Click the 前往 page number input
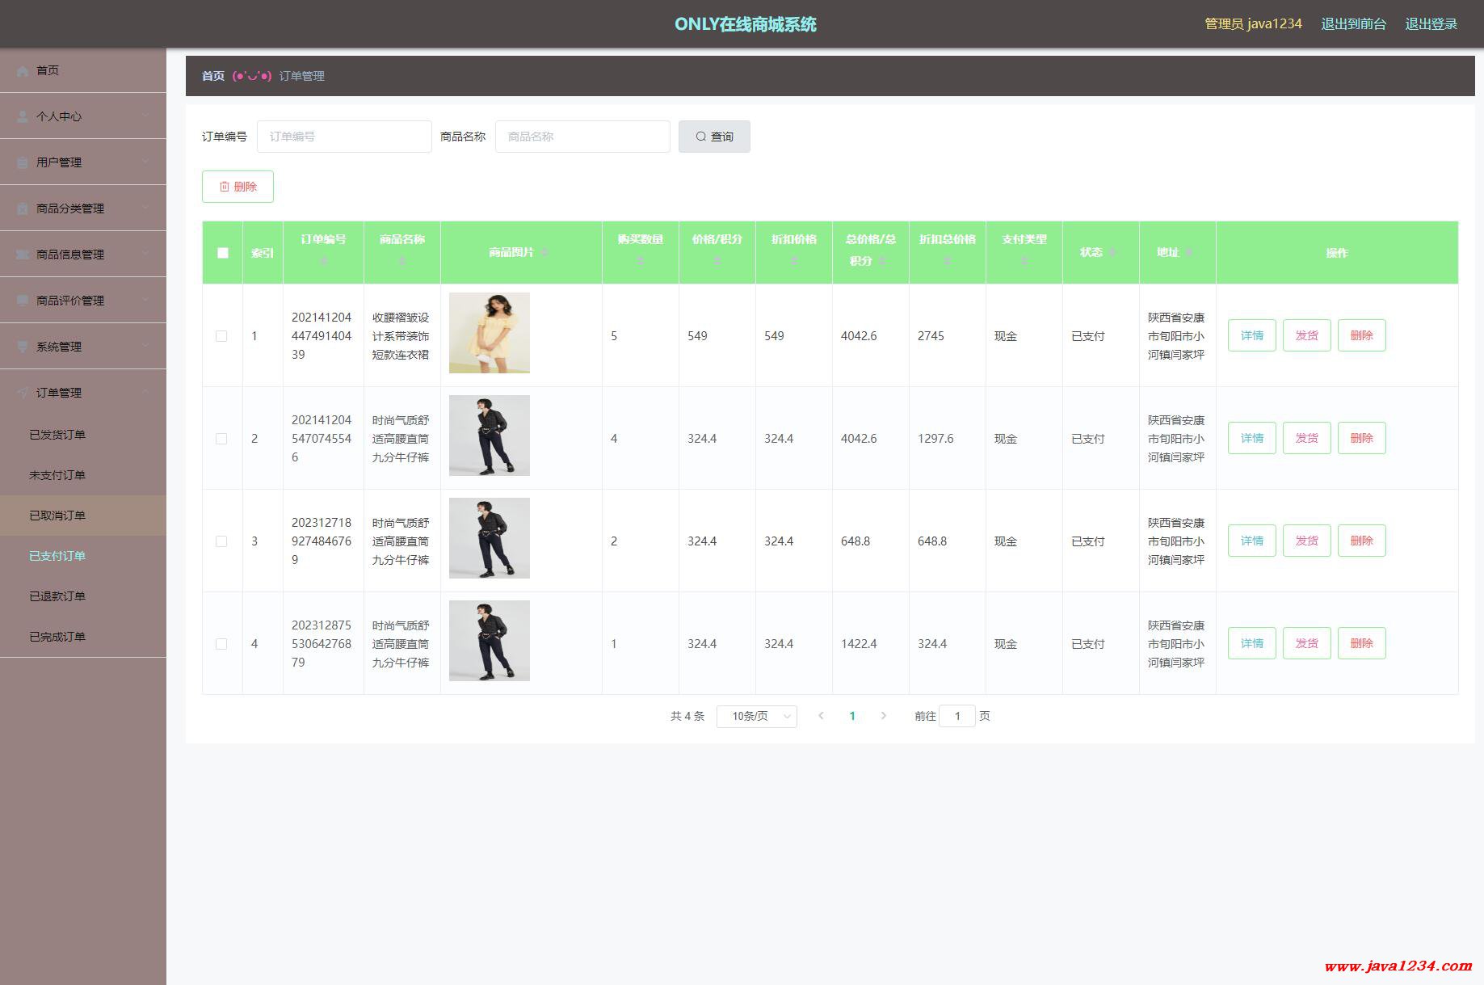Image resolution: width=1484 pixels, height=985 pixels. point(957,716)
